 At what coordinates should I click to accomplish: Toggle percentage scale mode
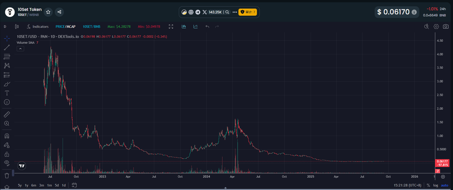coord(428,185)
